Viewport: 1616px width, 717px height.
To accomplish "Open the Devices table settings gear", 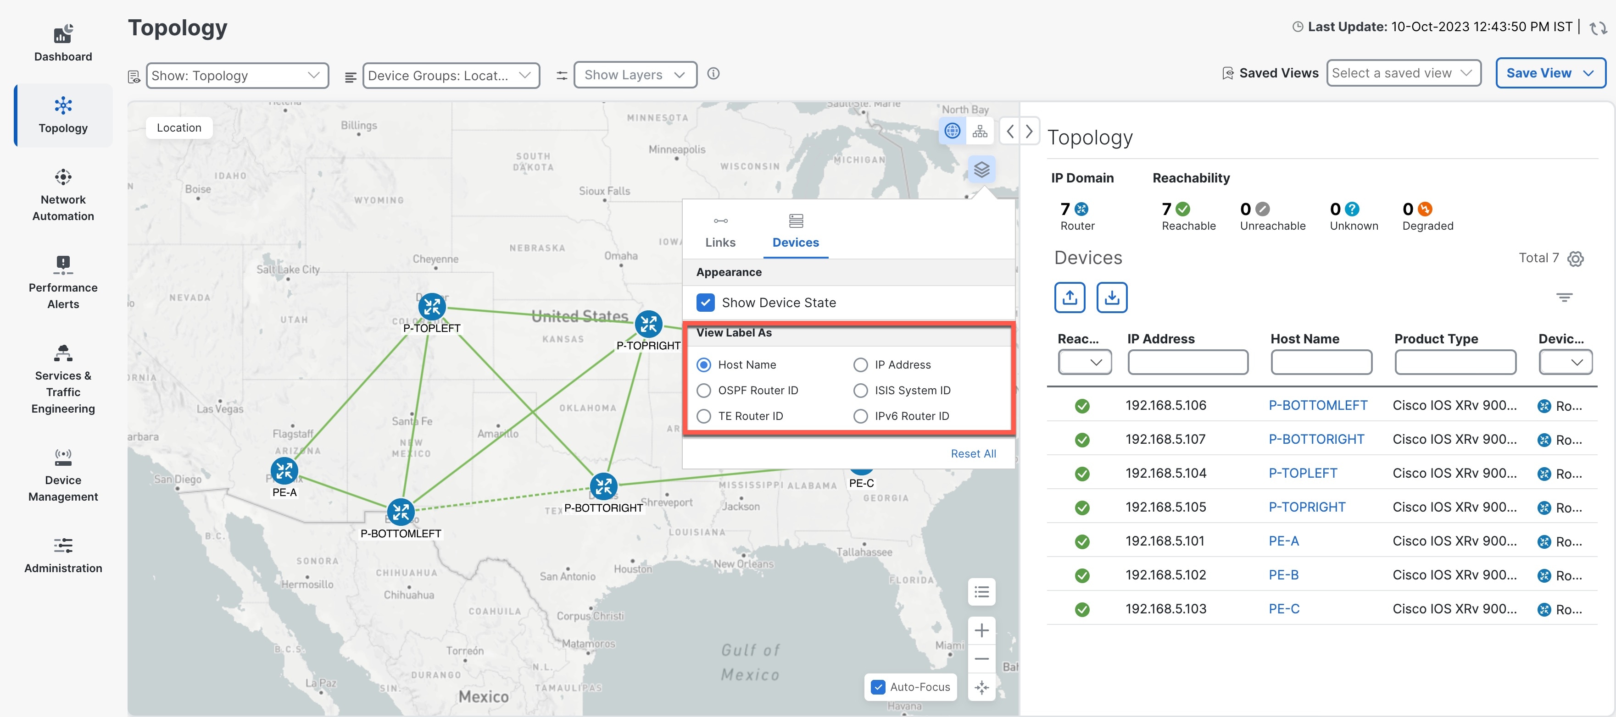I will pyautogui.click(x=1575, y=259).
